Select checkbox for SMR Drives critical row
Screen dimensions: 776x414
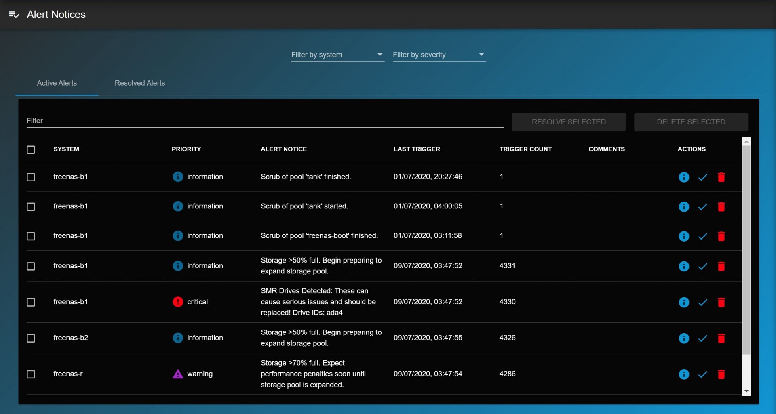pyautogui.click(x=31, y=302)
